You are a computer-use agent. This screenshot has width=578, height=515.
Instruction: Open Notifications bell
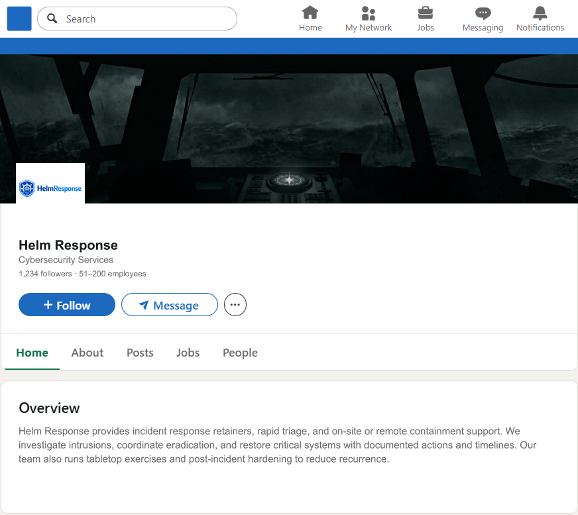540,19
